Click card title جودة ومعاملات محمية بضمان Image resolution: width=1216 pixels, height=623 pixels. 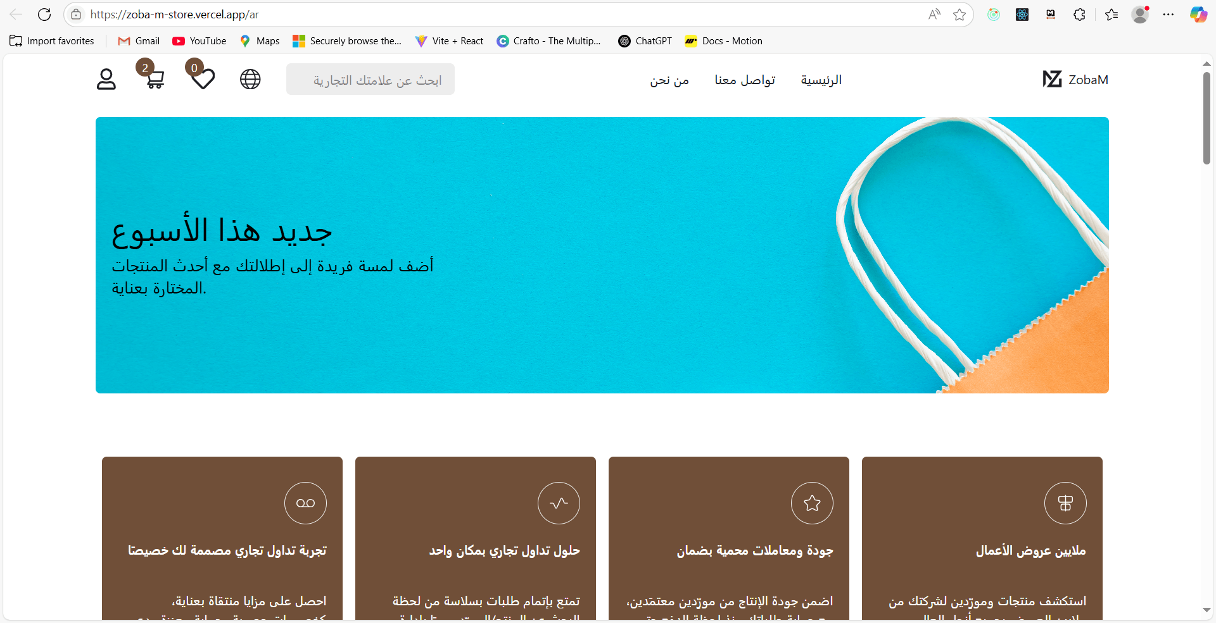coord(755,551)
